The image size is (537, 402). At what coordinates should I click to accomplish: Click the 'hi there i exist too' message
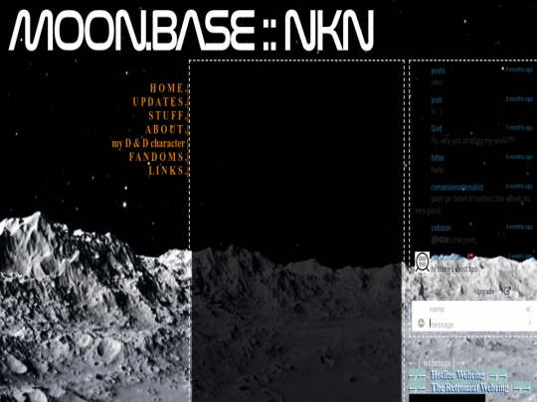coord(454,269)
